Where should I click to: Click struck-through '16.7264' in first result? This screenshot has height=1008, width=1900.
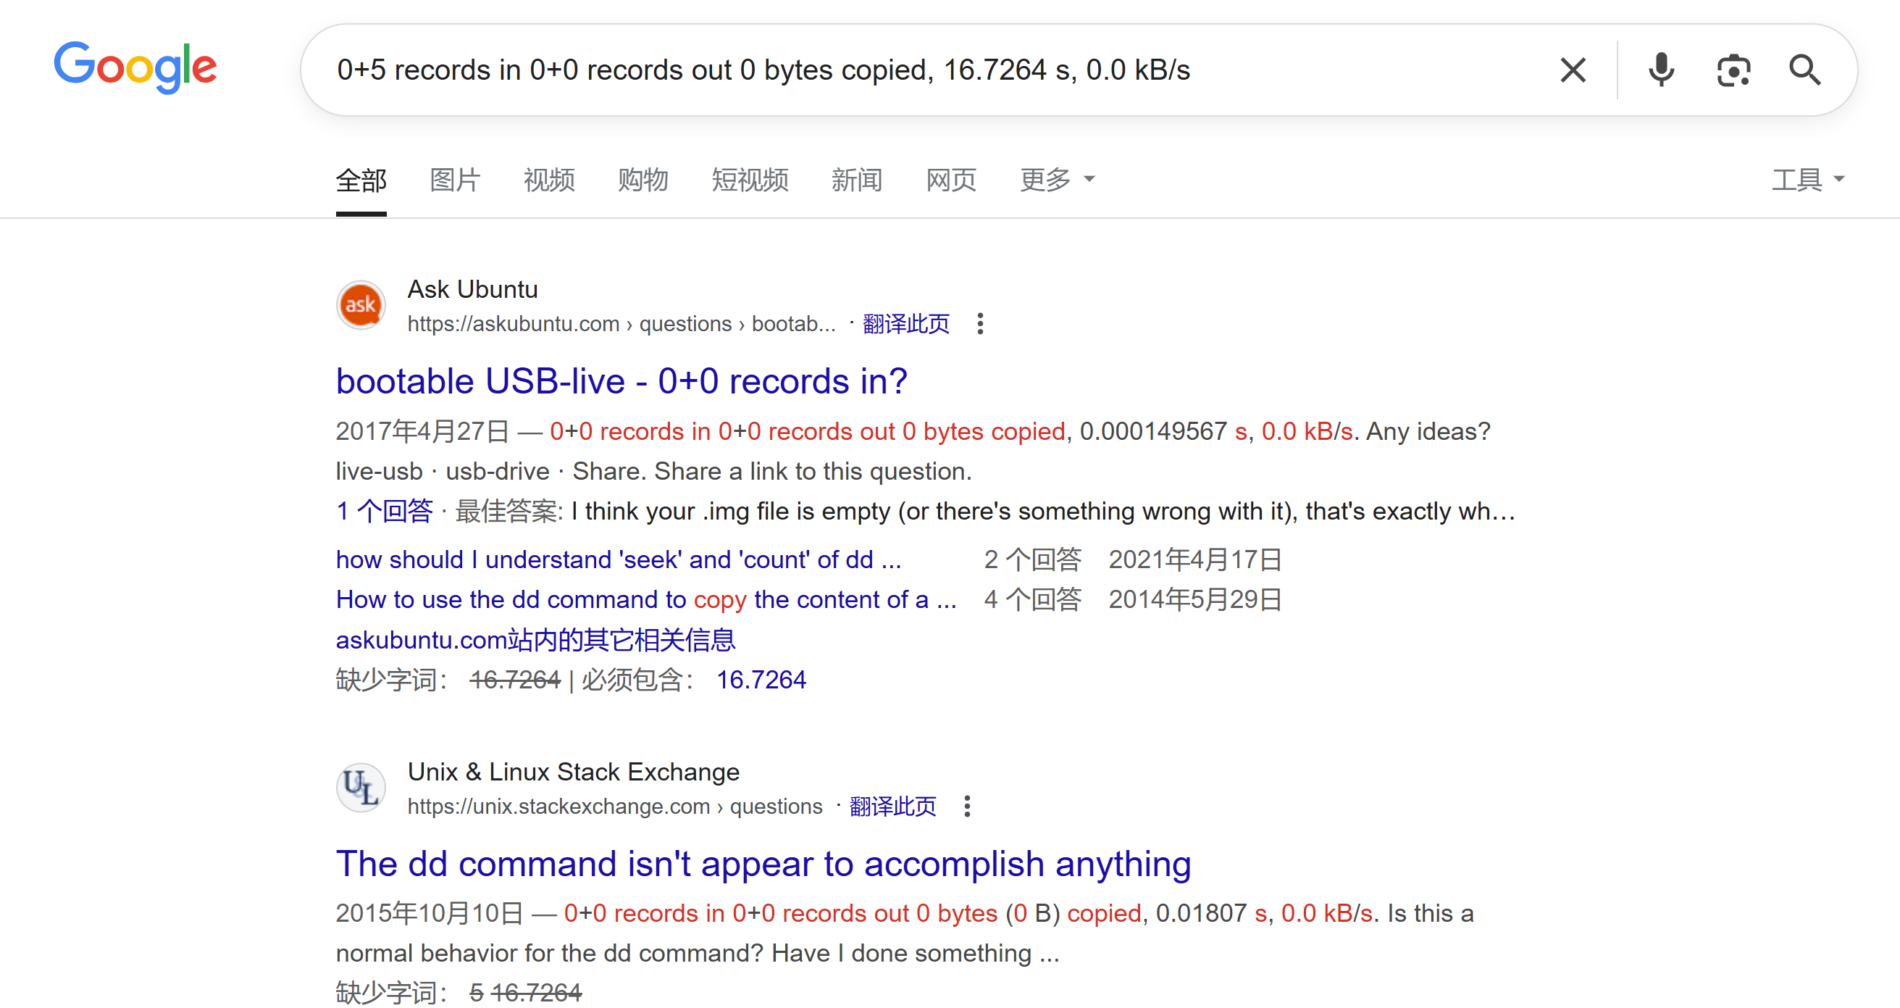[x=515, y=680]
